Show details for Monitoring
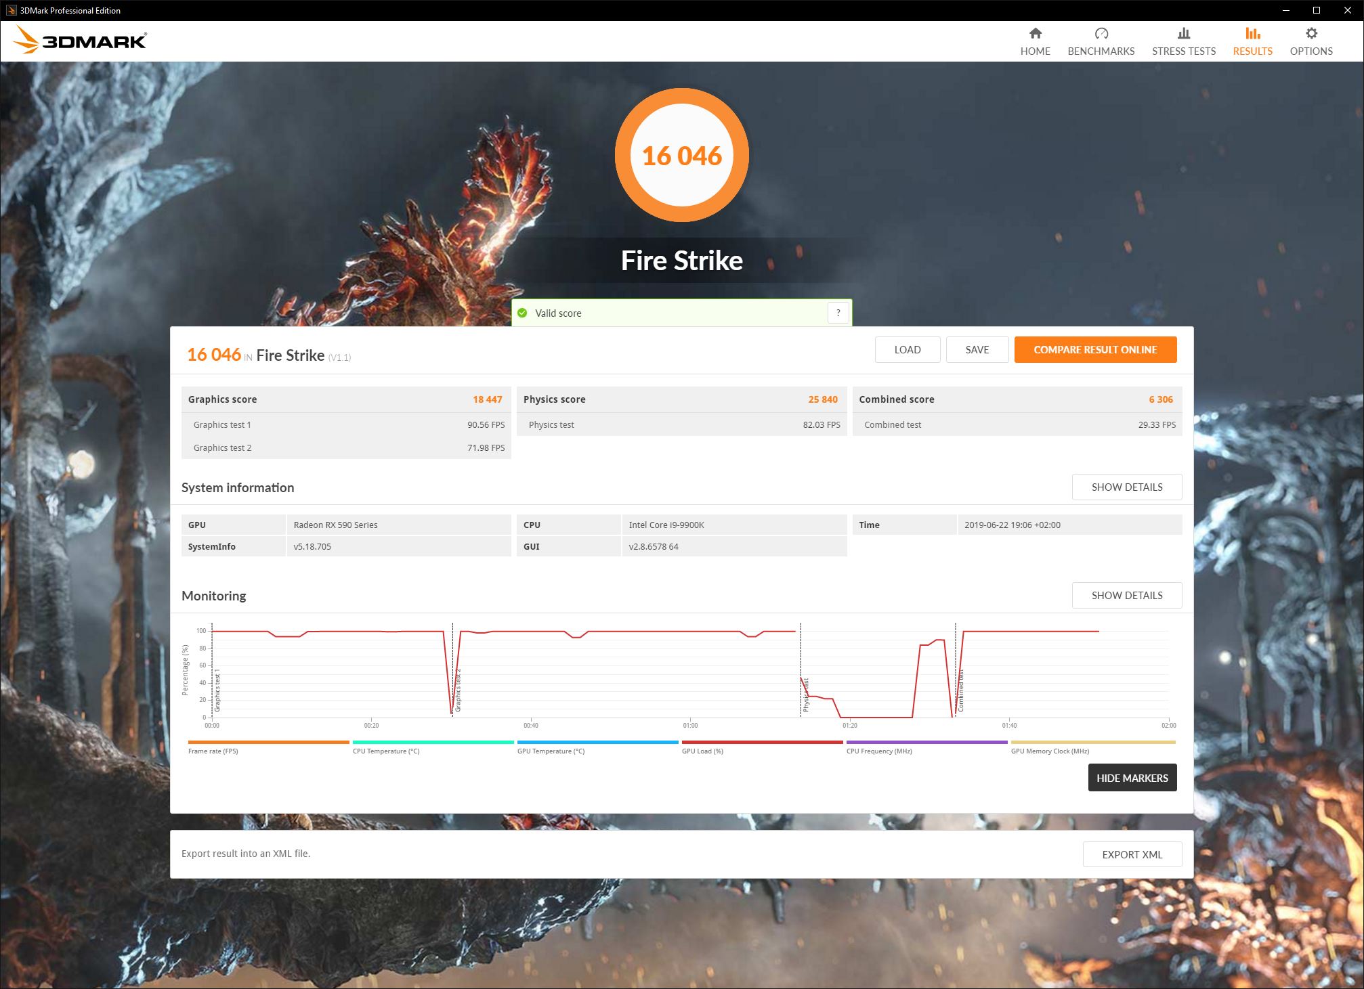The image size is (1364, 989). [x=1127, y=596]
